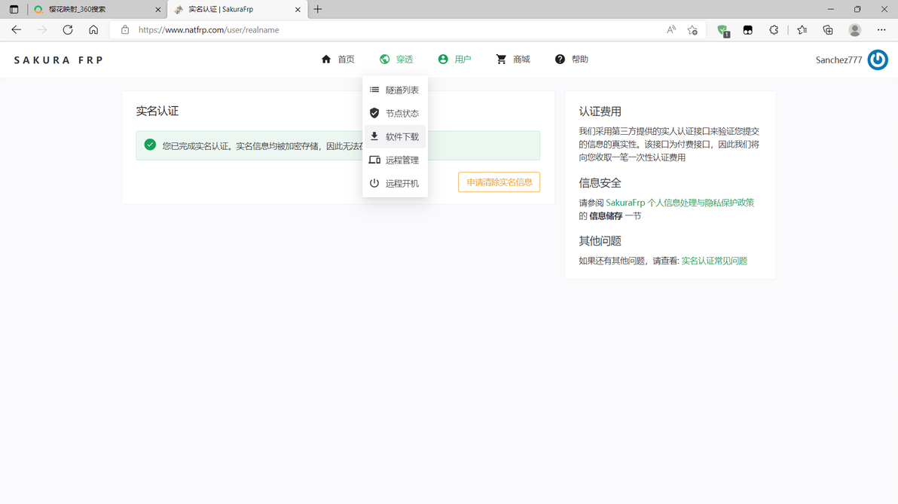Click the 信息安全 heading
This screenshot has height=504, width=898.
pos(600,183)
